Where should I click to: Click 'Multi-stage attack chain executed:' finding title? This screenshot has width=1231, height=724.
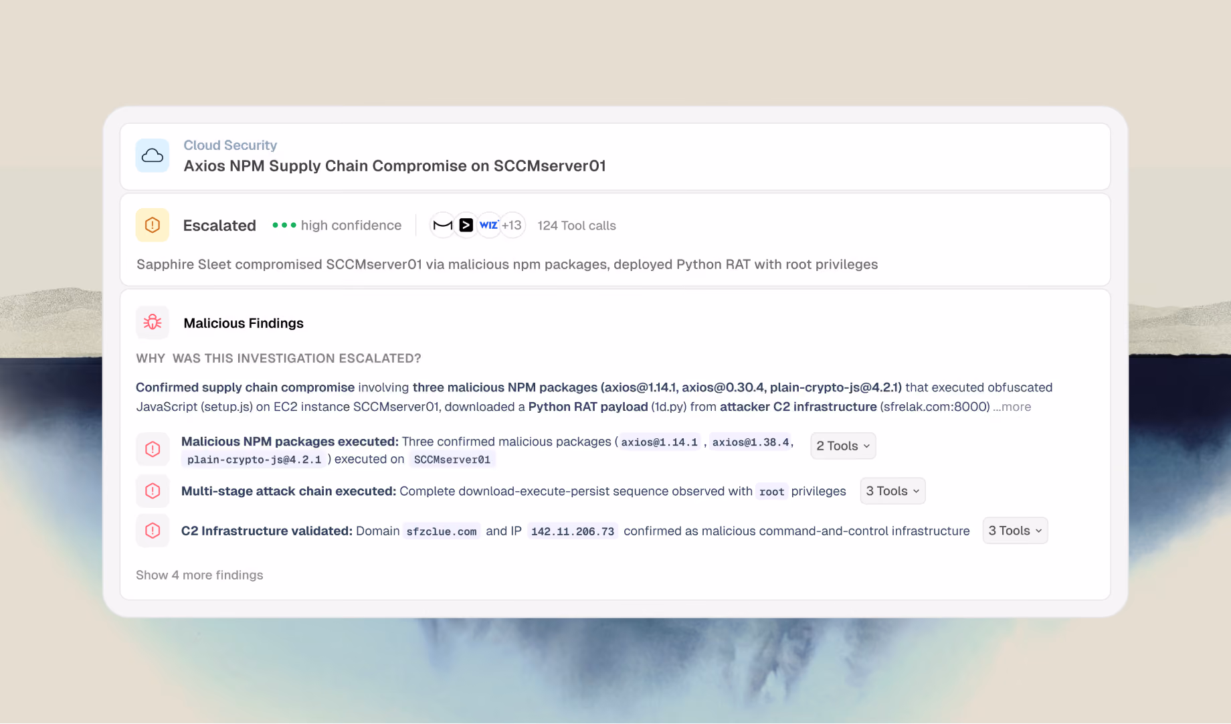coord(288,491)
